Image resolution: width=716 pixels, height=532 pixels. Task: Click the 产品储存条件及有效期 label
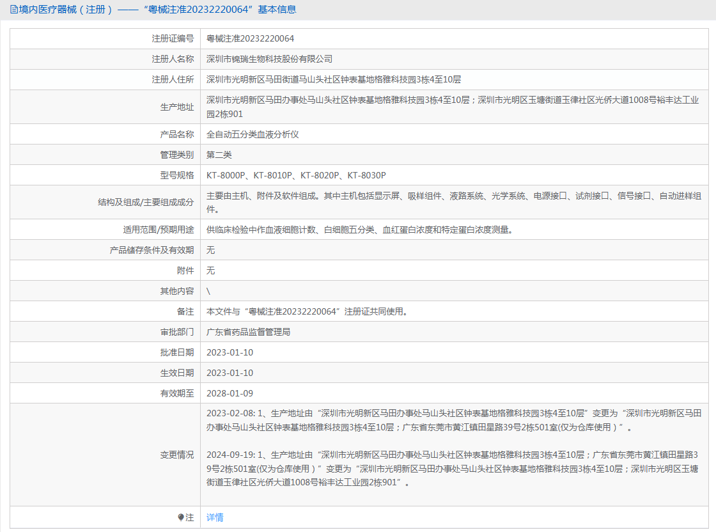coord(152,250)
